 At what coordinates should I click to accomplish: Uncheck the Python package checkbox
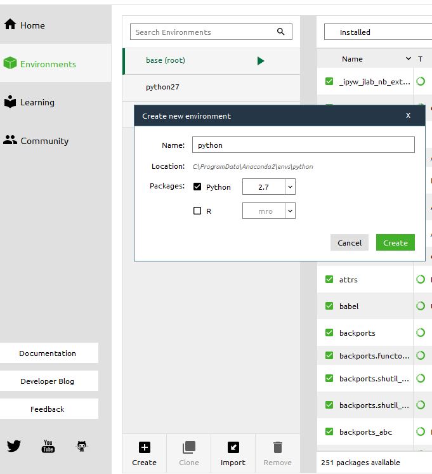[x=197, y=187]
